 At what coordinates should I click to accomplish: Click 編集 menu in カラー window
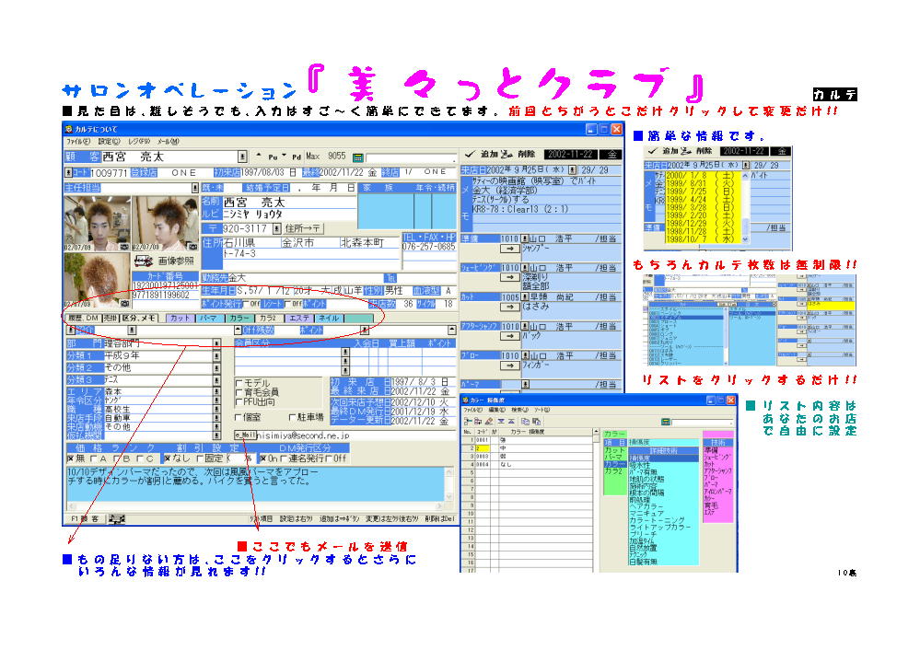point(496,410)
